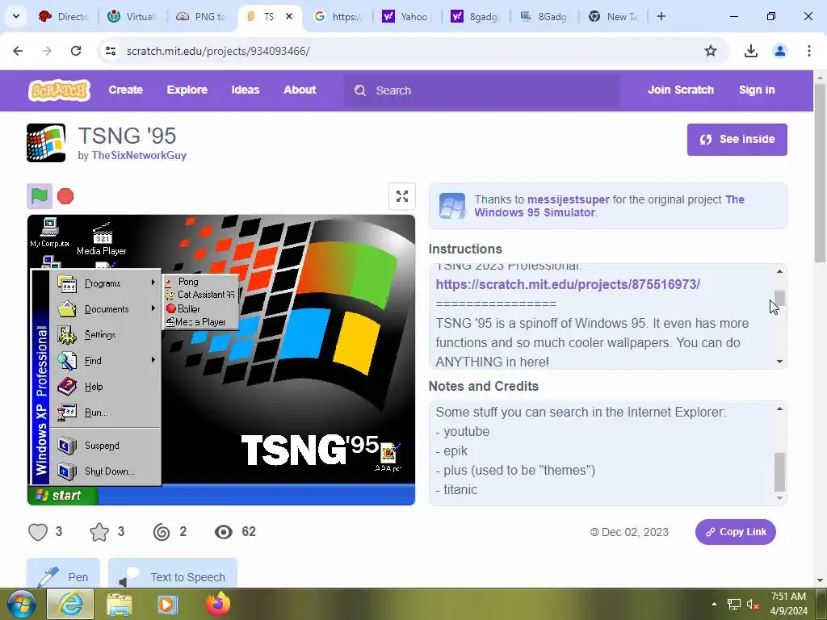Click the paint desktop icon near TSNG'95 logo
827x620 pixels.
388,456
